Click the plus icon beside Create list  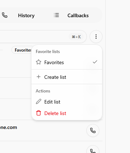39,77
